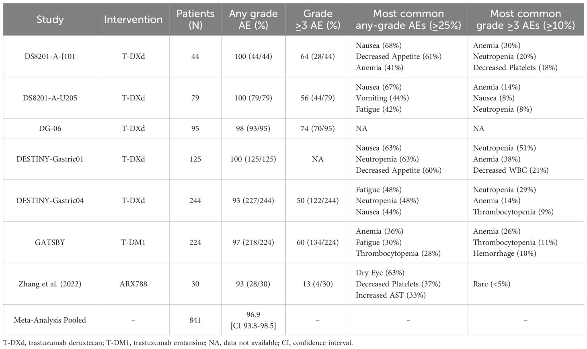
Task: Select the Grade ≥3 AE (%) header
Action: coord(318,19)
